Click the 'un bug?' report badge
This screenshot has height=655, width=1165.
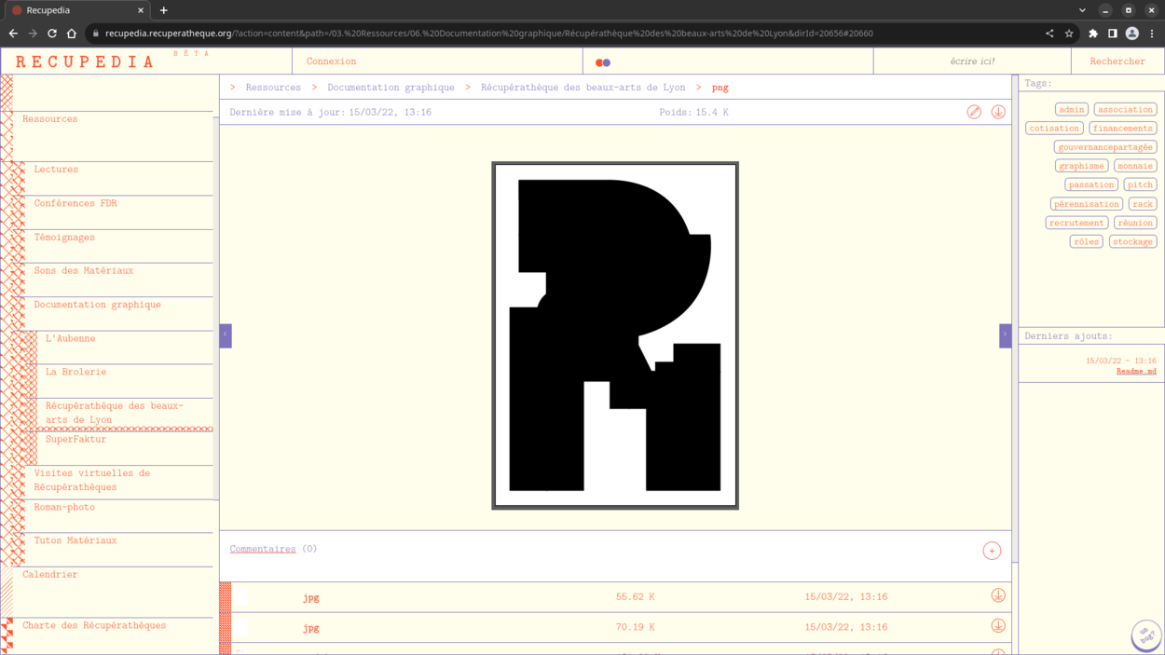[x=1145, y=635]
